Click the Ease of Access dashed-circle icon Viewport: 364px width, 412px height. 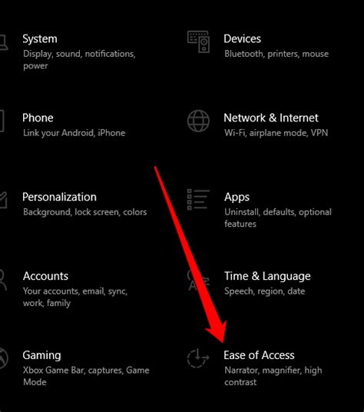(198, 358)
